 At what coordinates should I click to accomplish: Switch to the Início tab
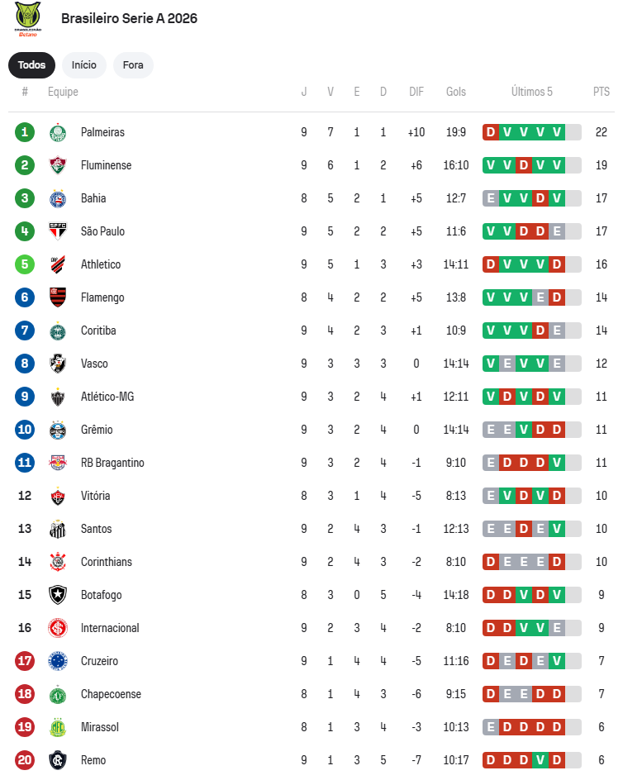(x=84, y=65)
